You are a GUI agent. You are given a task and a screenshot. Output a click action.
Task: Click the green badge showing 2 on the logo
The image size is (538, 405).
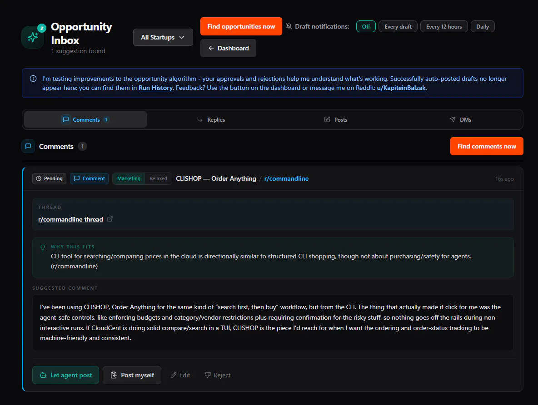click(x=41, y=28)
